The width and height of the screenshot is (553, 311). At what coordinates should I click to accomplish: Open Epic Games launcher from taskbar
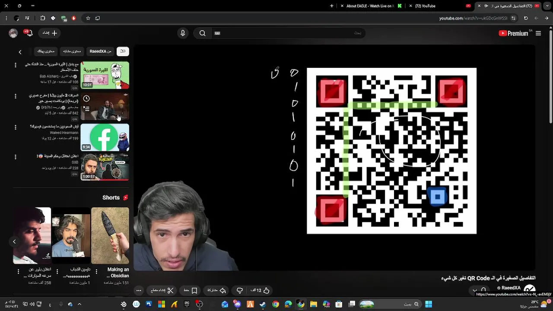187,304
